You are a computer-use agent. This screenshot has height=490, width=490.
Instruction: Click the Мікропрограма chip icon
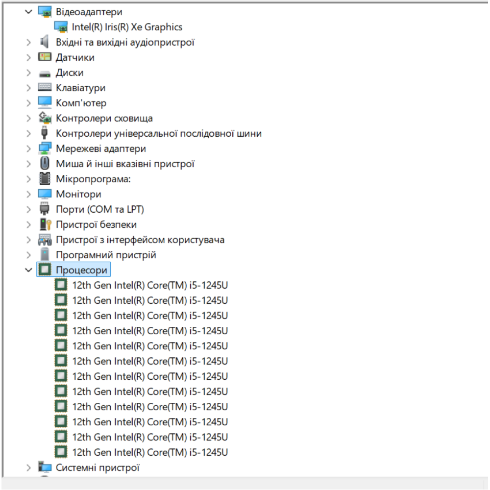(45, 178)
